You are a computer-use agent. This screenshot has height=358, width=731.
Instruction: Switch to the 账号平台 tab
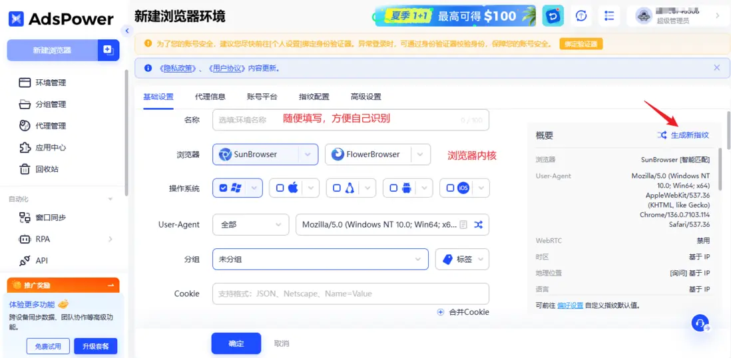click(x=262, y=97)
